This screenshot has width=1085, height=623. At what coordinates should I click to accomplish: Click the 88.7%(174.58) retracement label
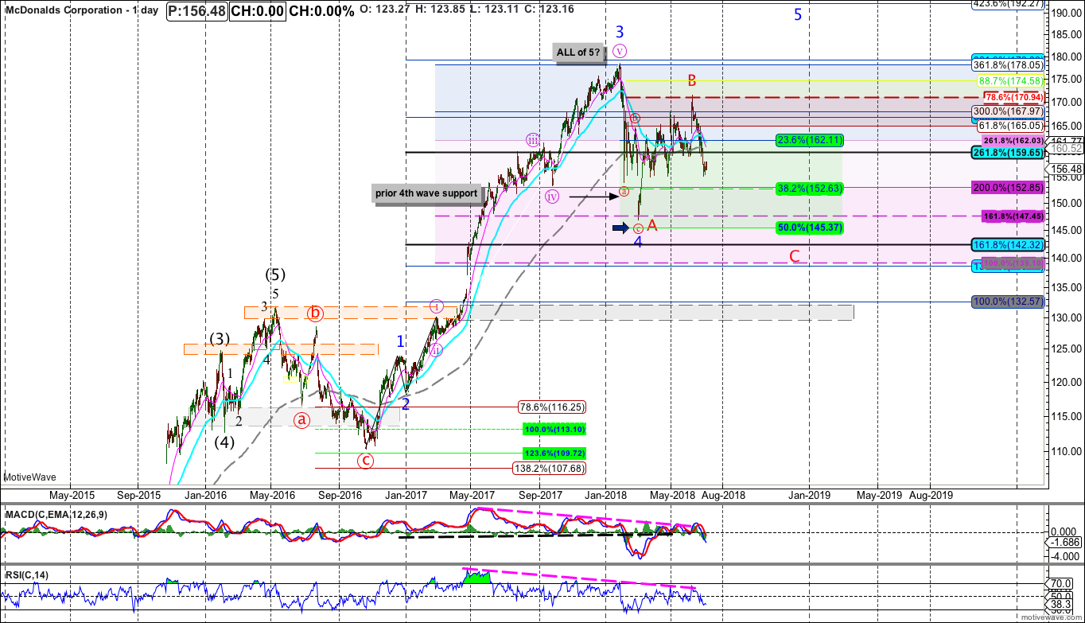[1009, 81]
